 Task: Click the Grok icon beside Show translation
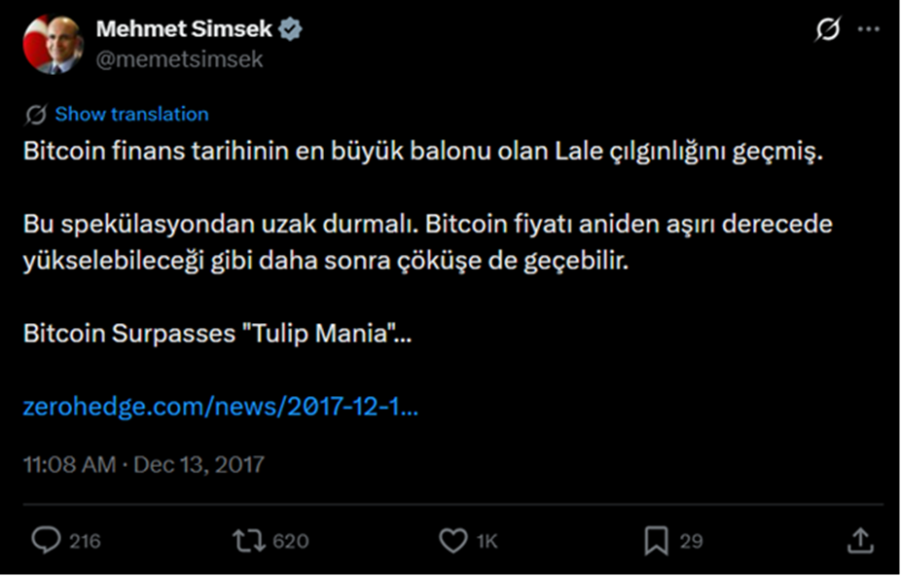coord(36,115)
